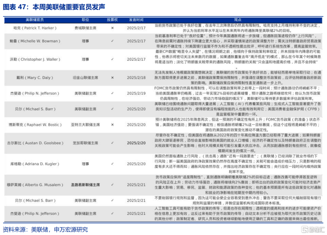Click the position cell "亚特兰大联储主席"

pos(85,125)
